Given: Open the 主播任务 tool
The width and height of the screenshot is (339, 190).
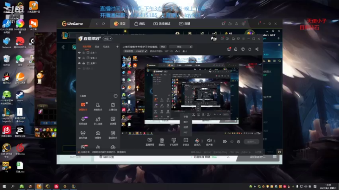Looking at the screenshot, I should coord(113,106).
